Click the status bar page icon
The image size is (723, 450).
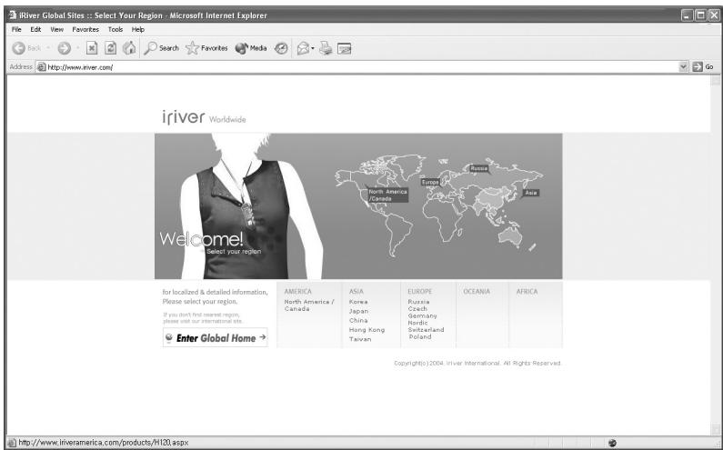[12, 443]
